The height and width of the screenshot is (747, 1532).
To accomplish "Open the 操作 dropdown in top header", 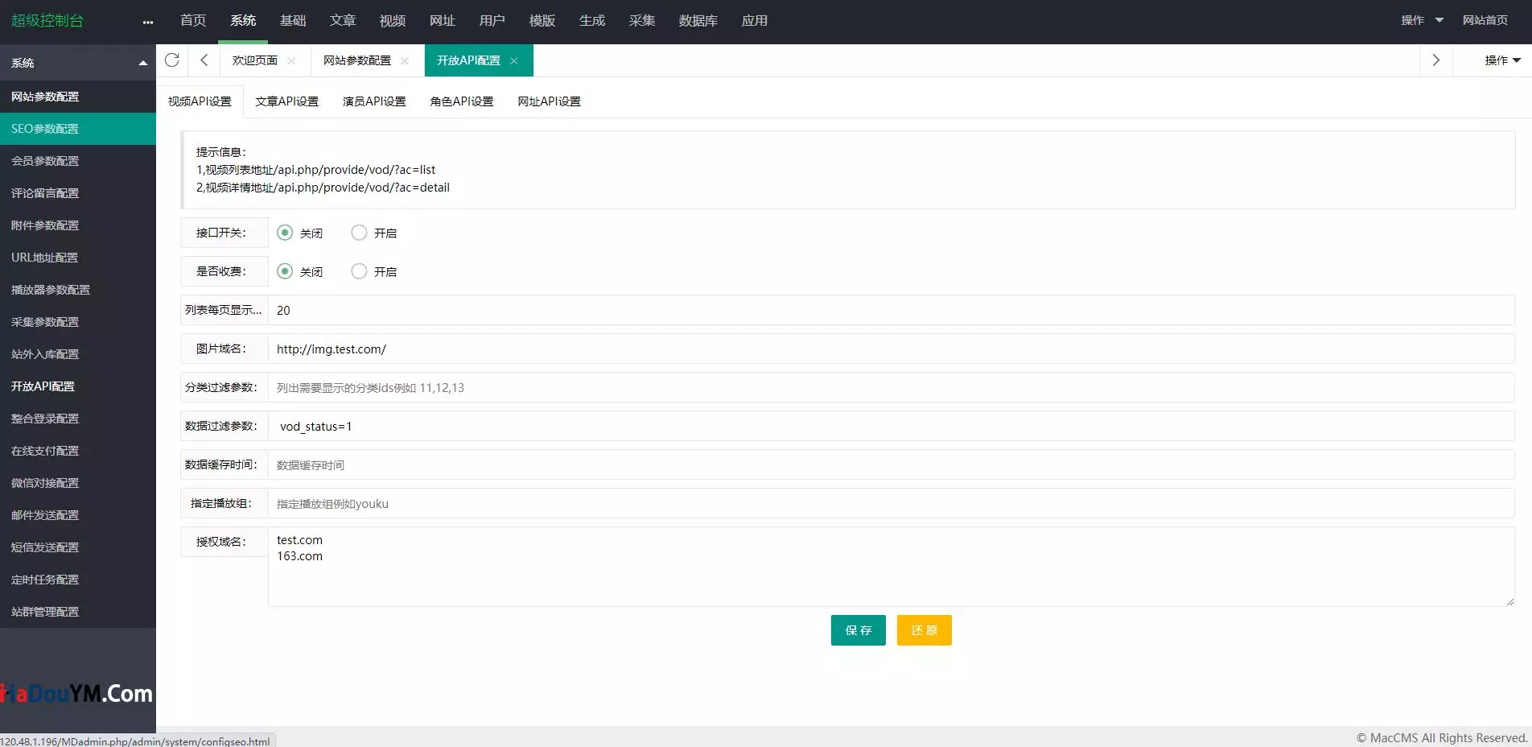I will pyautogui.click(x=1422, y=21).
